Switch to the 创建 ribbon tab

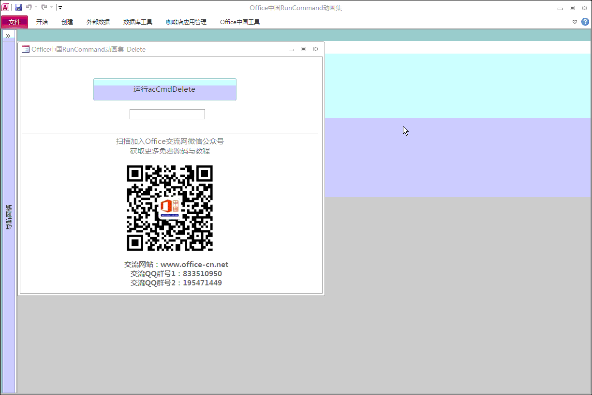click(67, 22)
